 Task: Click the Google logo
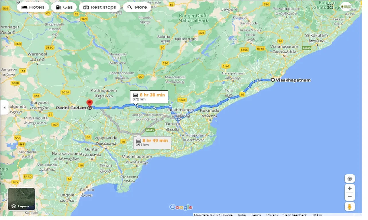click(x=181, y=207)
